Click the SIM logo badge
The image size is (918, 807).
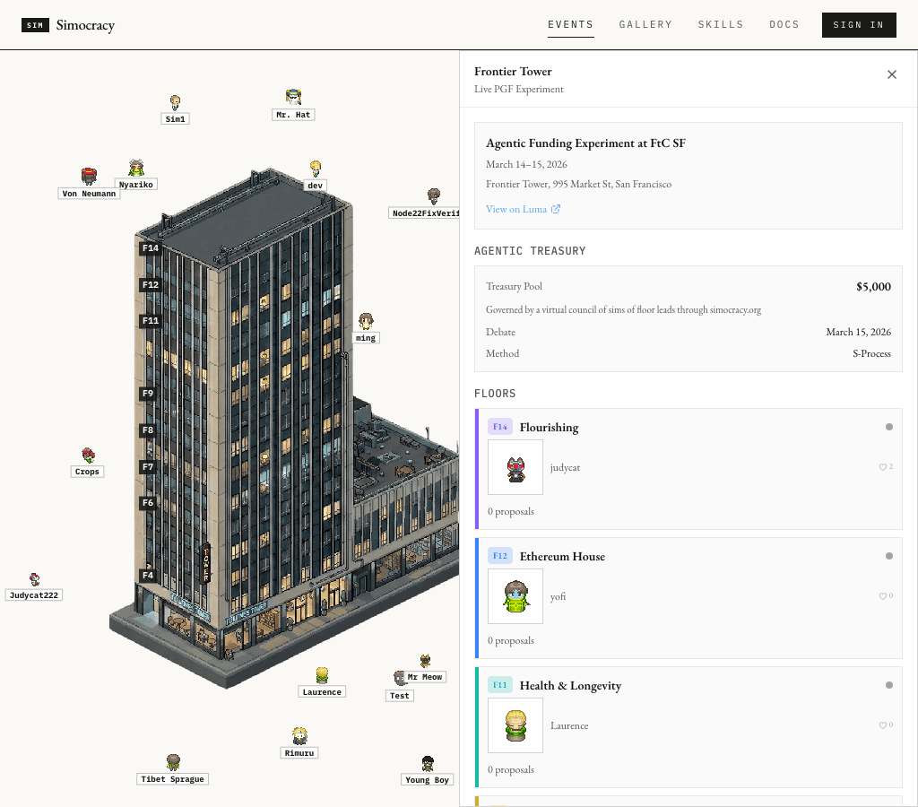click(x=35, y=25)
